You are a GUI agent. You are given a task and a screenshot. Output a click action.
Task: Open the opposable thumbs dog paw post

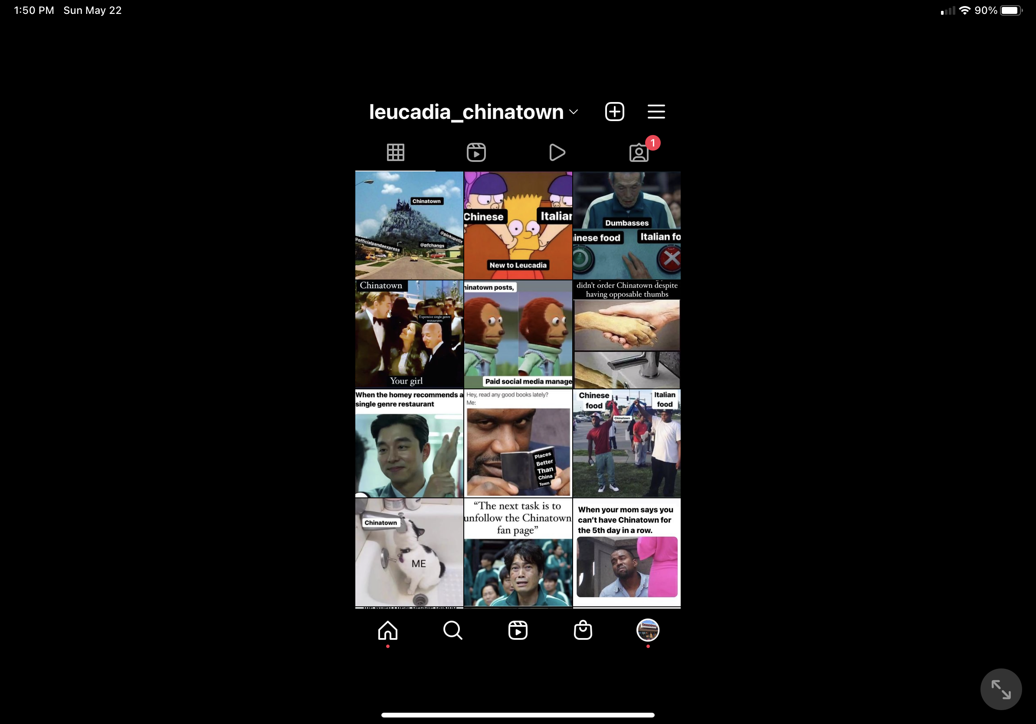tap(627, 335)
